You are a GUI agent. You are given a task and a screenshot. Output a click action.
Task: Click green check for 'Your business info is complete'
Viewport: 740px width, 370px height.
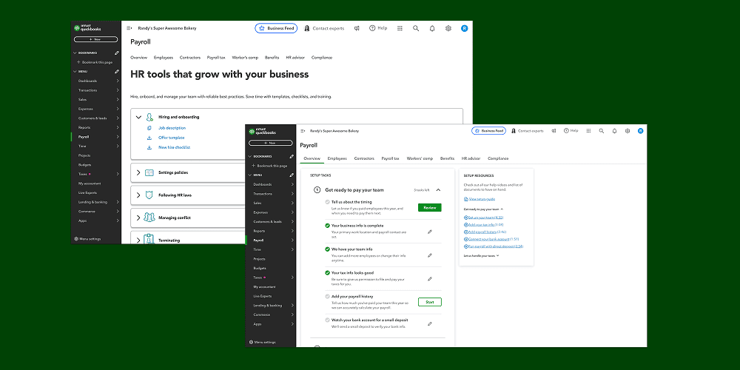[327, 226]
